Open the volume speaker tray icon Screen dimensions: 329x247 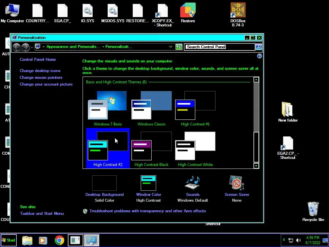click(298, 240)
